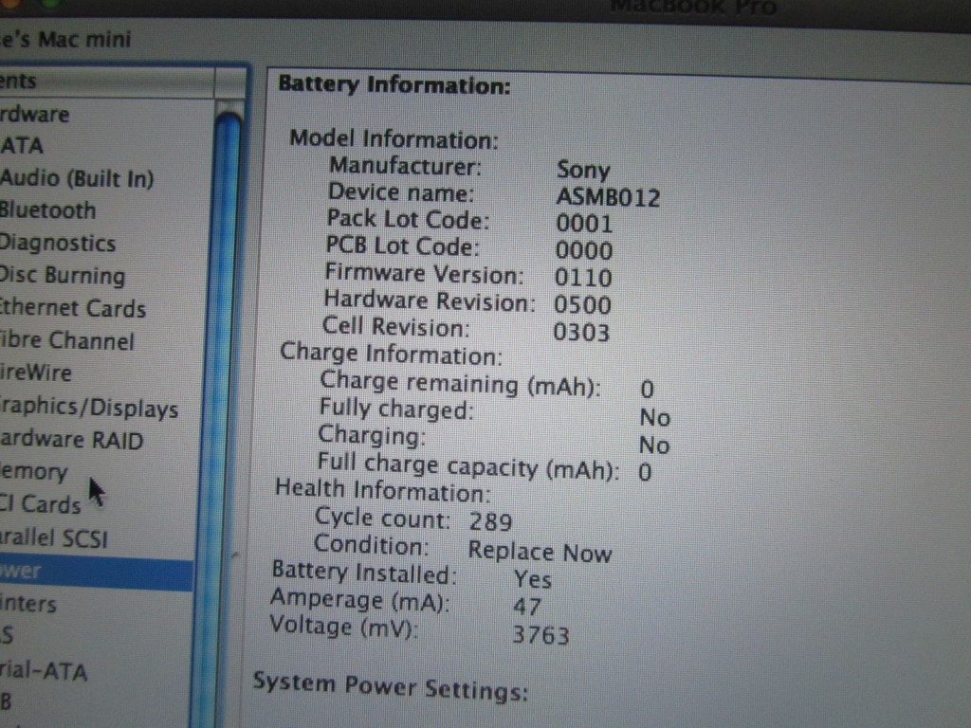Select Diagnostics in the contents list
The image size is (971, 728).
(58, 244)
